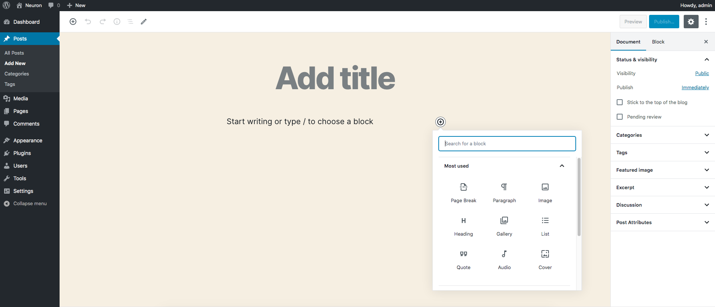Image resolution: width=715 pixels, height=307 pixels.
Task: Open the three-dot More options menu
Action: (x=706, y=22)
